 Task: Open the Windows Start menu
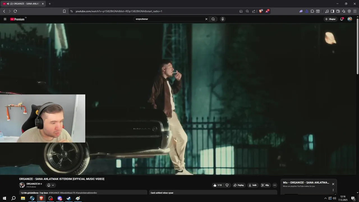pos(4,198)
